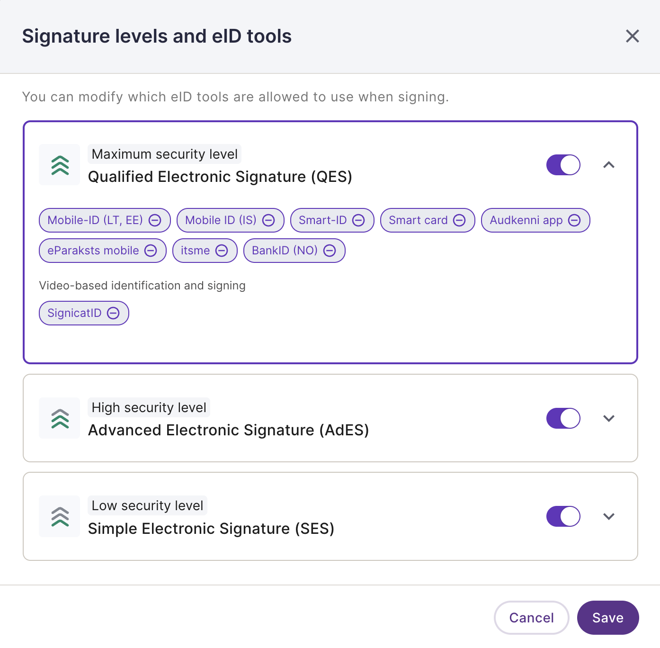Turn off Simple Electronic Signature toggle
The width and height of the screenshot is (660, 648).
(563, 516)
